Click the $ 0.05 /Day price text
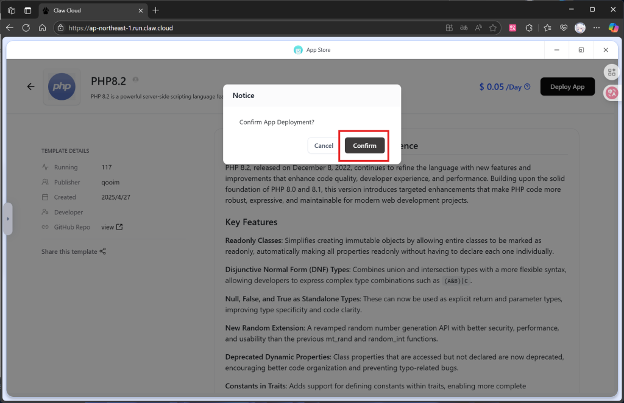 tap(500, 86)
